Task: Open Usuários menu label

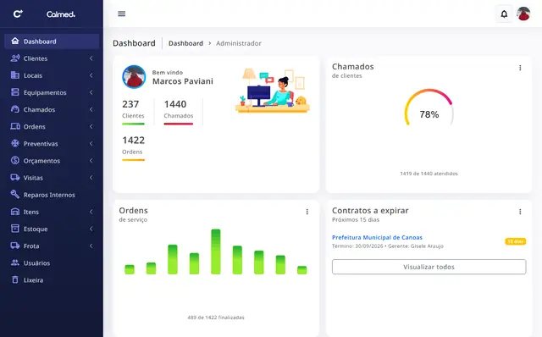Action: click(x=36, y=263)
